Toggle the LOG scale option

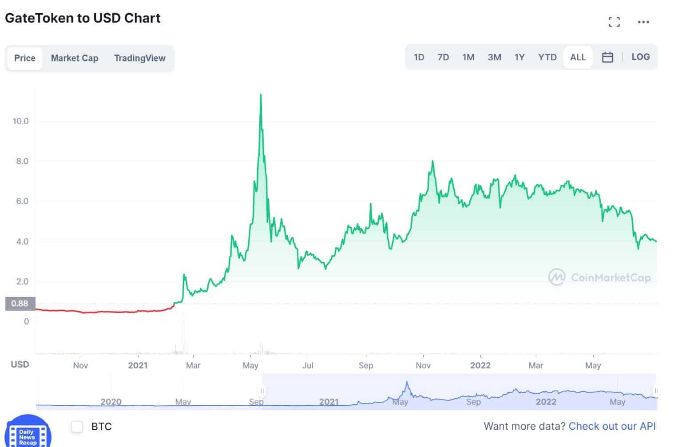click(640, 57)
